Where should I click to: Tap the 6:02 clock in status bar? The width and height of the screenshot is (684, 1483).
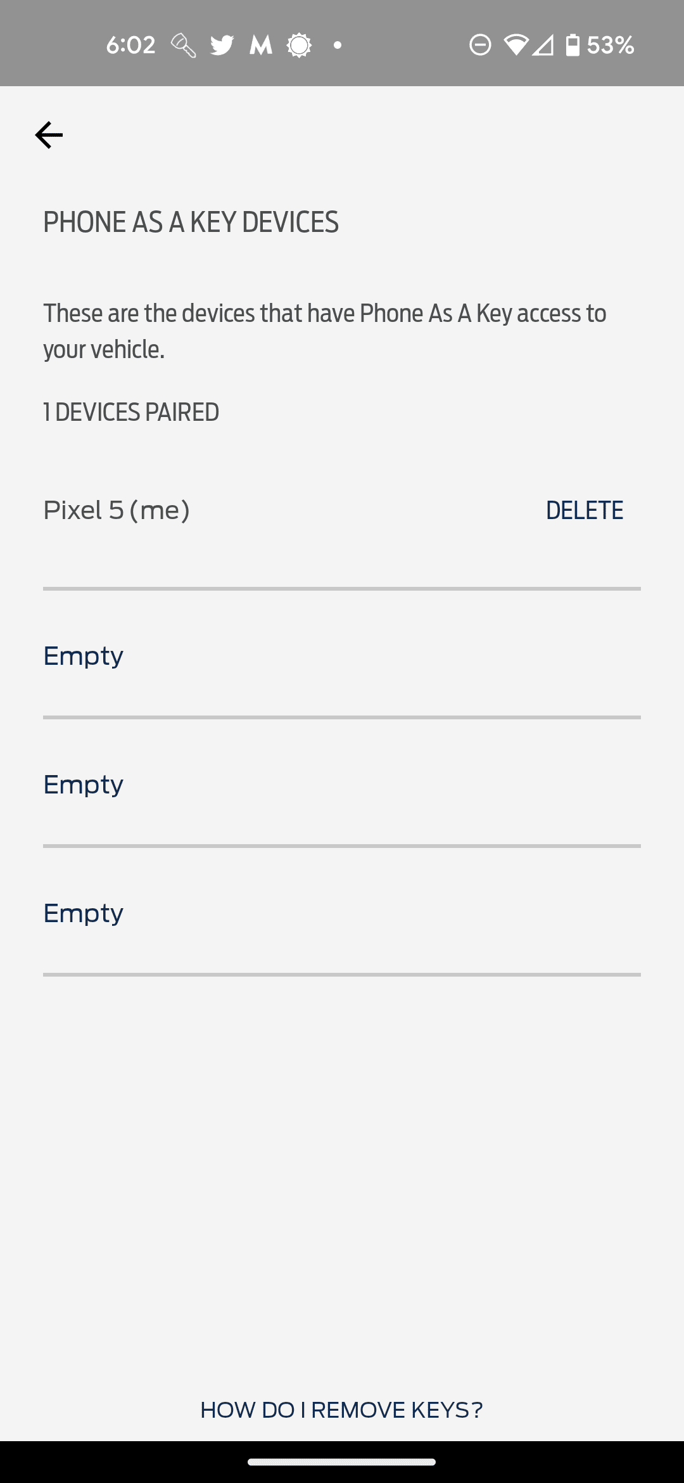point(130,45)
